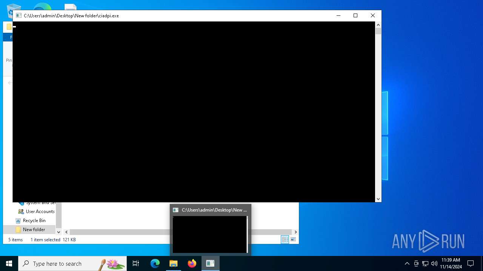Click the console window preview thumbnail
The image size is (483, 271).
[210, 234]
